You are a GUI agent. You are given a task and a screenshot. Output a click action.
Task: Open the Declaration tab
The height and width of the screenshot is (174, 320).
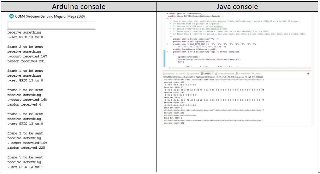(x=193, y=74)
